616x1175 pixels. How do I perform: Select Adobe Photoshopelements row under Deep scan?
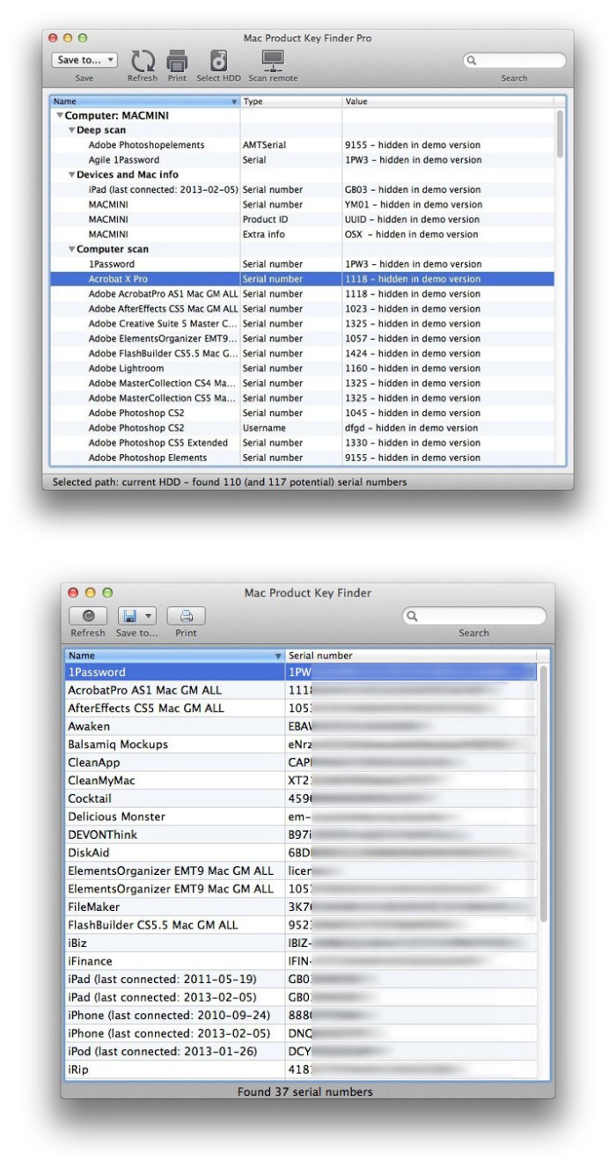(303, 145)
